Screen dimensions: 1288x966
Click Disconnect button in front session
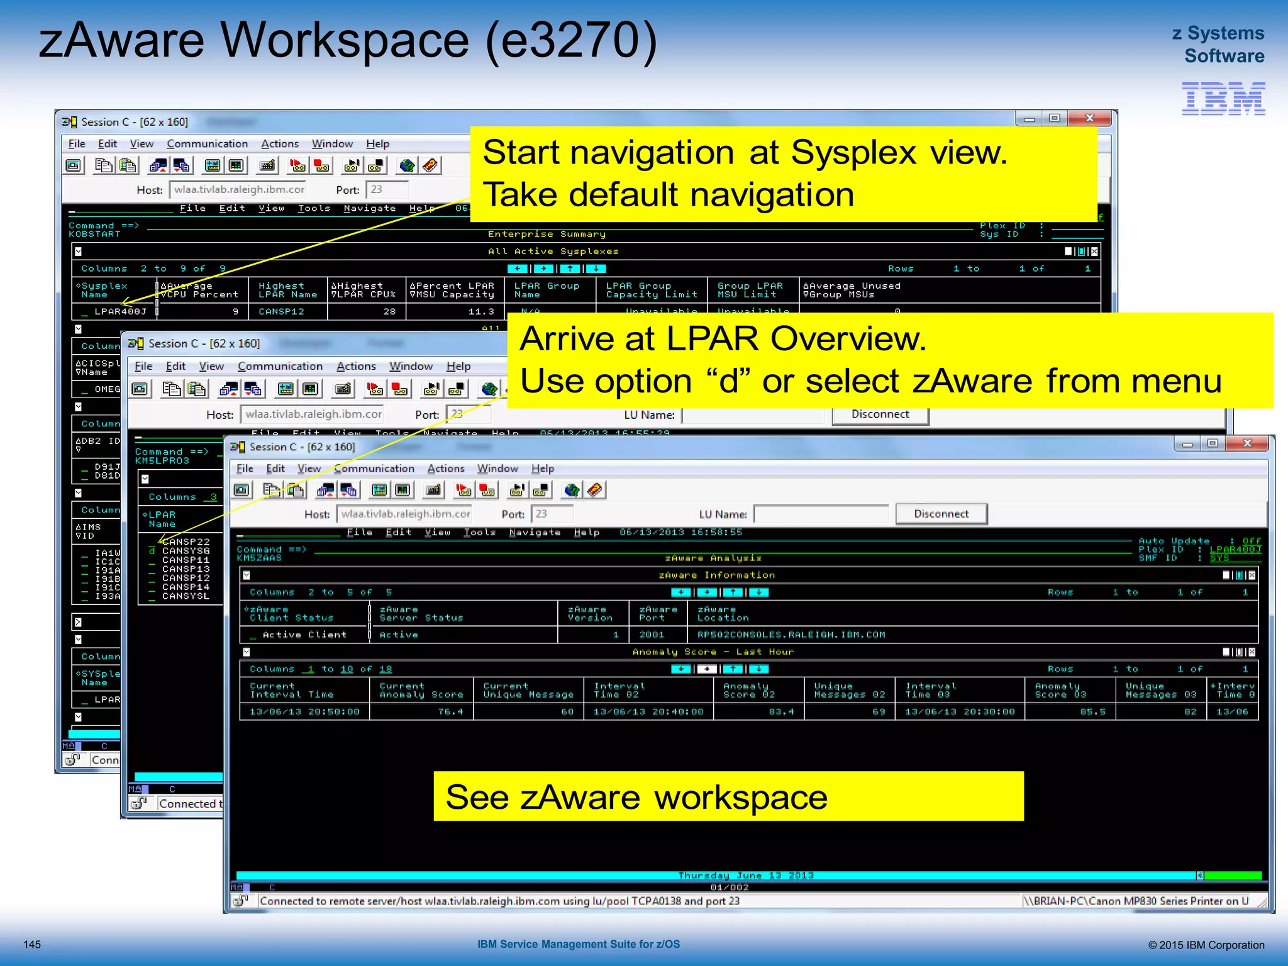pyautogui.click(x=941, y=514)
